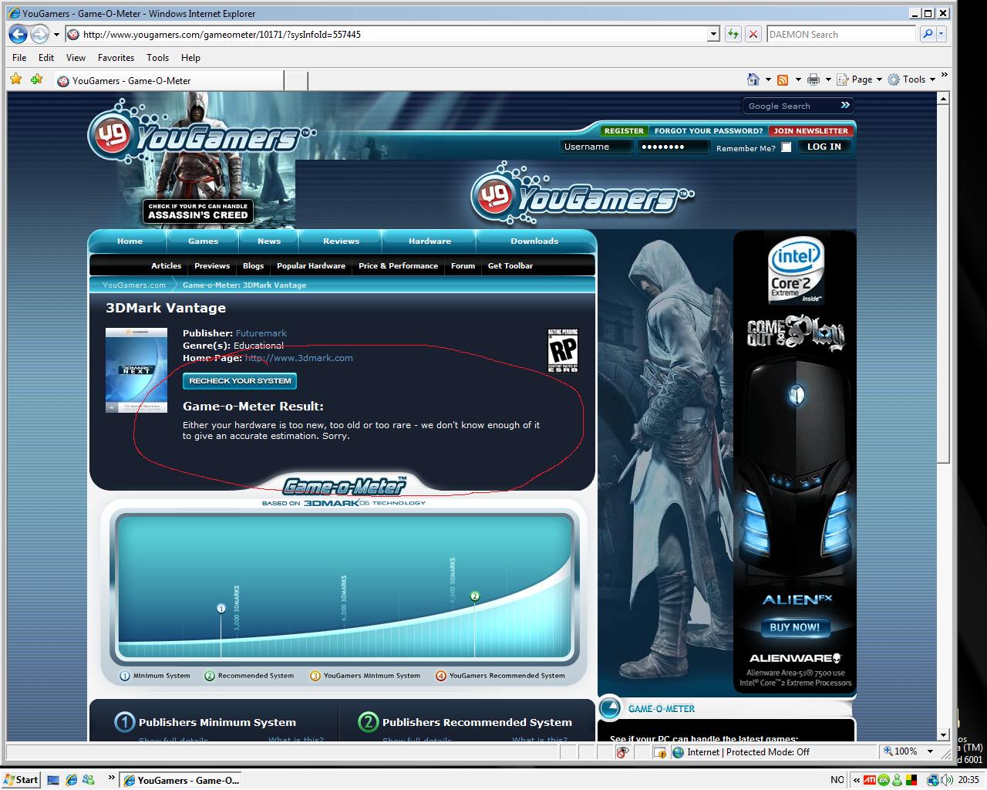This screenshot has width=987, height=790.
Task: Click the volume speaker tray icon
Action: point(945,780)
